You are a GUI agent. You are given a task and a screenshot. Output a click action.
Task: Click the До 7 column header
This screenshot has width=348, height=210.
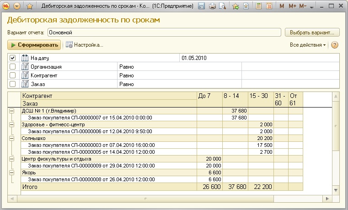[x=209, y=99]
